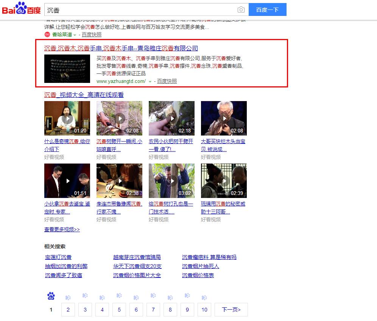Image resolution: width=377 pixels, height=321 pixels.
Task: Go to results page 4
Action: (102, 310)
